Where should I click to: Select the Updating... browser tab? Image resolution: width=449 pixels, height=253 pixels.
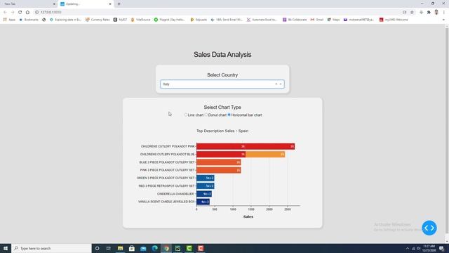[x=85, y=4]
